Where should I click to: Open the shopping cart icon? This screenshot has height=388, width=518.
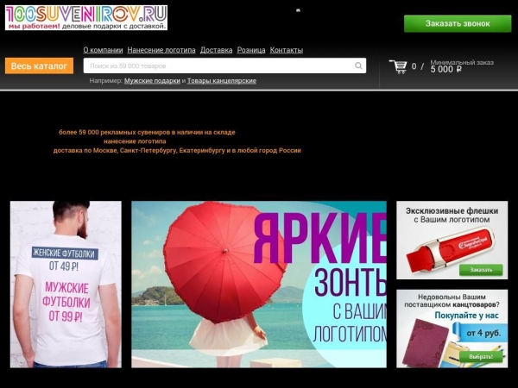[398, 66]
